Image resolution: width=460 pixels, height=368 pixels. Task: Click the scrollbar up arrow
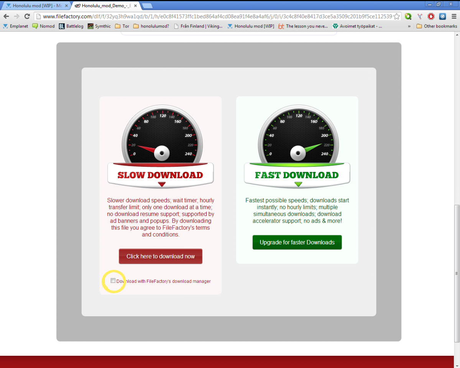(x=457, y=35)
